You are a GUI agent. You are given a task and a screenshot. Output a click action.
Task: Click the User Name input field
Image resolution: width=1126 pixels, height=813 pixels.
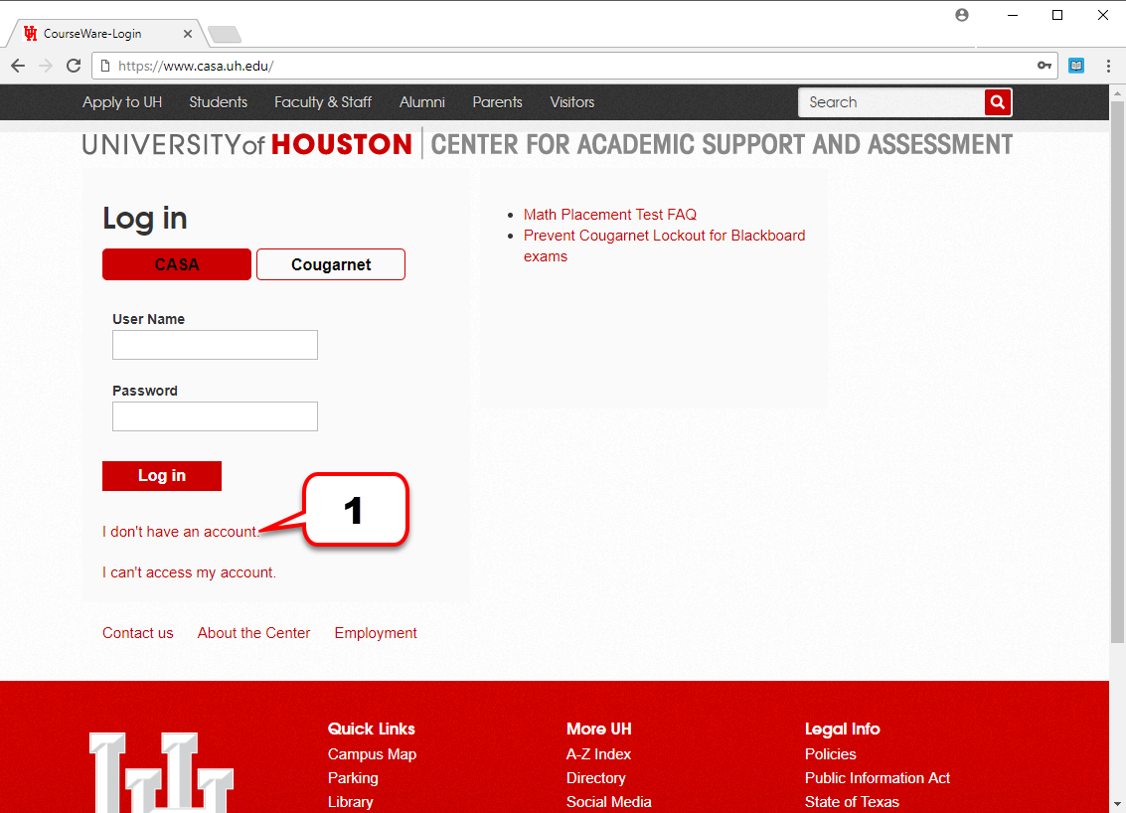[215, 345]
